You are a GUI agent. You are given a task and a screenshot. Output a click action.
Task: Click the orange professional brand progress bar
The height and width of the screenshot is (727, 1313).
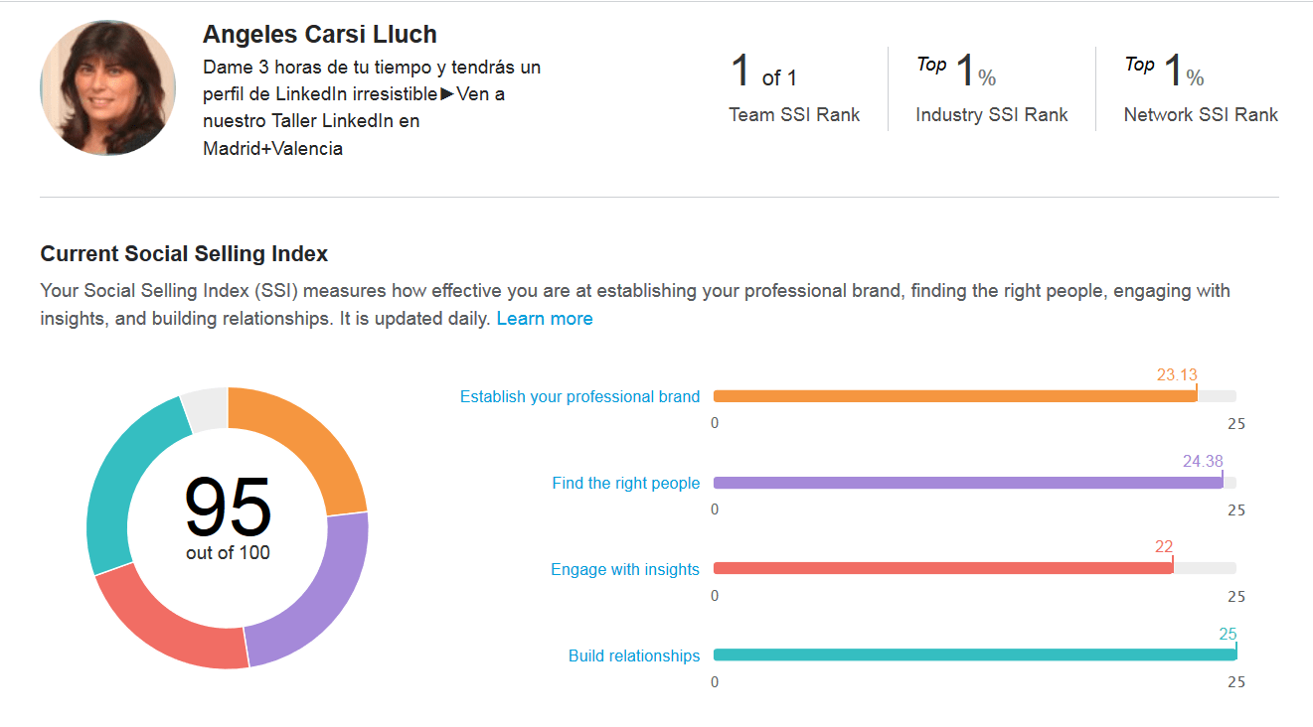(954, 396)
